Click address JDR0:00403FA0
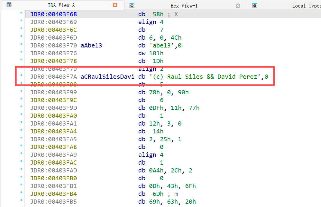321x207 pixels. (53, 116)
